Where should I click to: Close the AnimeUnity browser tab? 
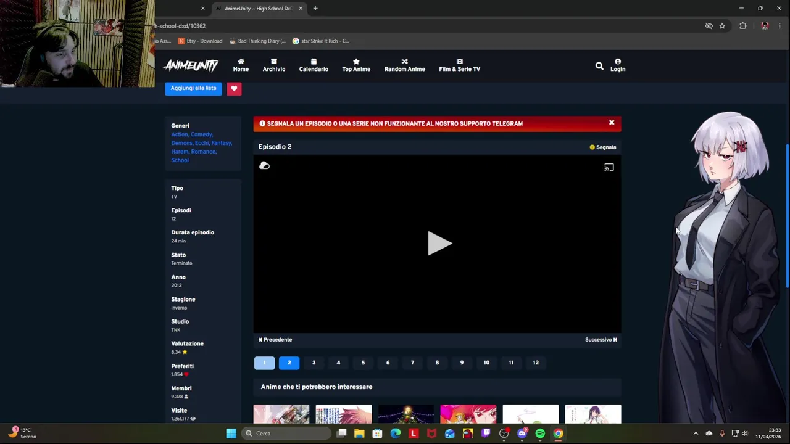click(x=301, y=9)
